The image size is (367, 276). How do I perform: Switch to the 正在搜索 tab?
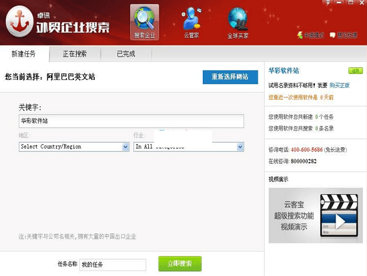pos(75,54)
